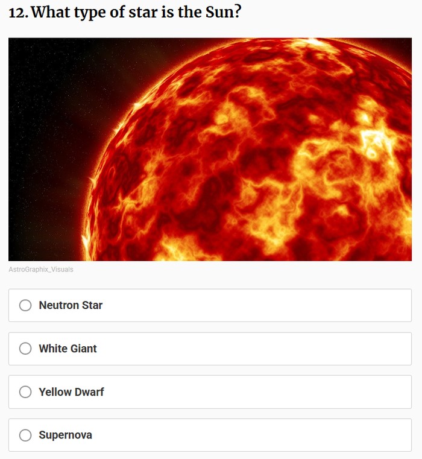
Task: Click the "Yellow Dwarf" answer text
Action: [x=71, y=392]
